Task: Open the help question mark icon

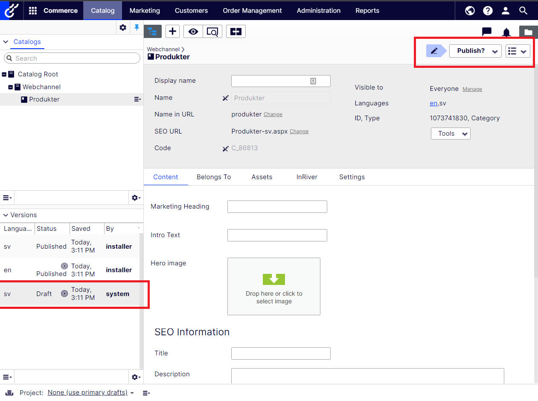Action: 488,11
